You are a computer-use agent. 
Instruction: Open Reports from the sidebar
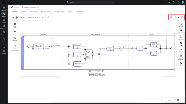click(4, 21)
